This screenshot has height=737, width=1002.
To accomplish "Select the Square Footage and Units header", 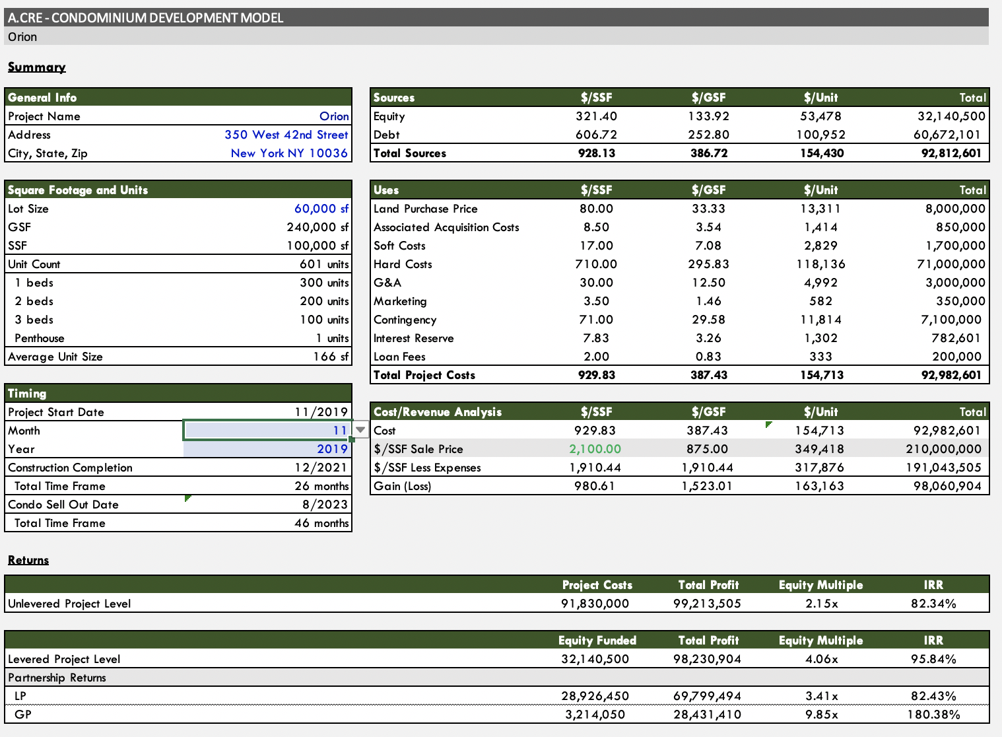I will (x=78, y=190).
